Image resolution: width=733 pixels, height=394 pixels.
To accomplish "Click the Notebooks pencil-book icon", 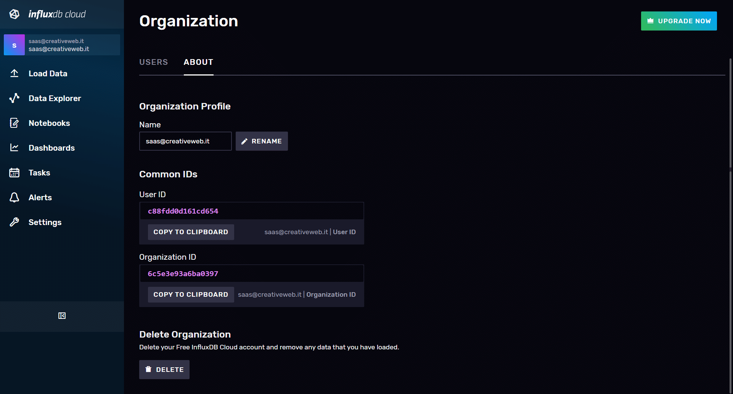I will [14, 123].
